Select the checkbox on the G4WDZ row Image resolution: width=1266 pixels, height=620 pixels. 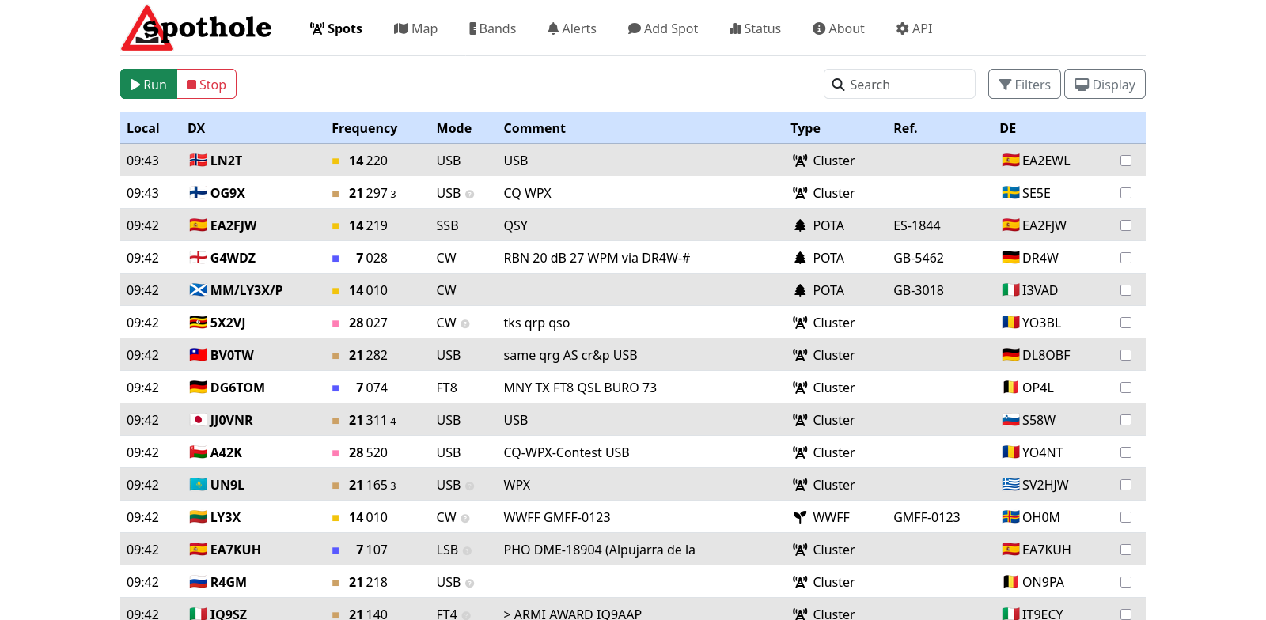[x=1126, y=258]
